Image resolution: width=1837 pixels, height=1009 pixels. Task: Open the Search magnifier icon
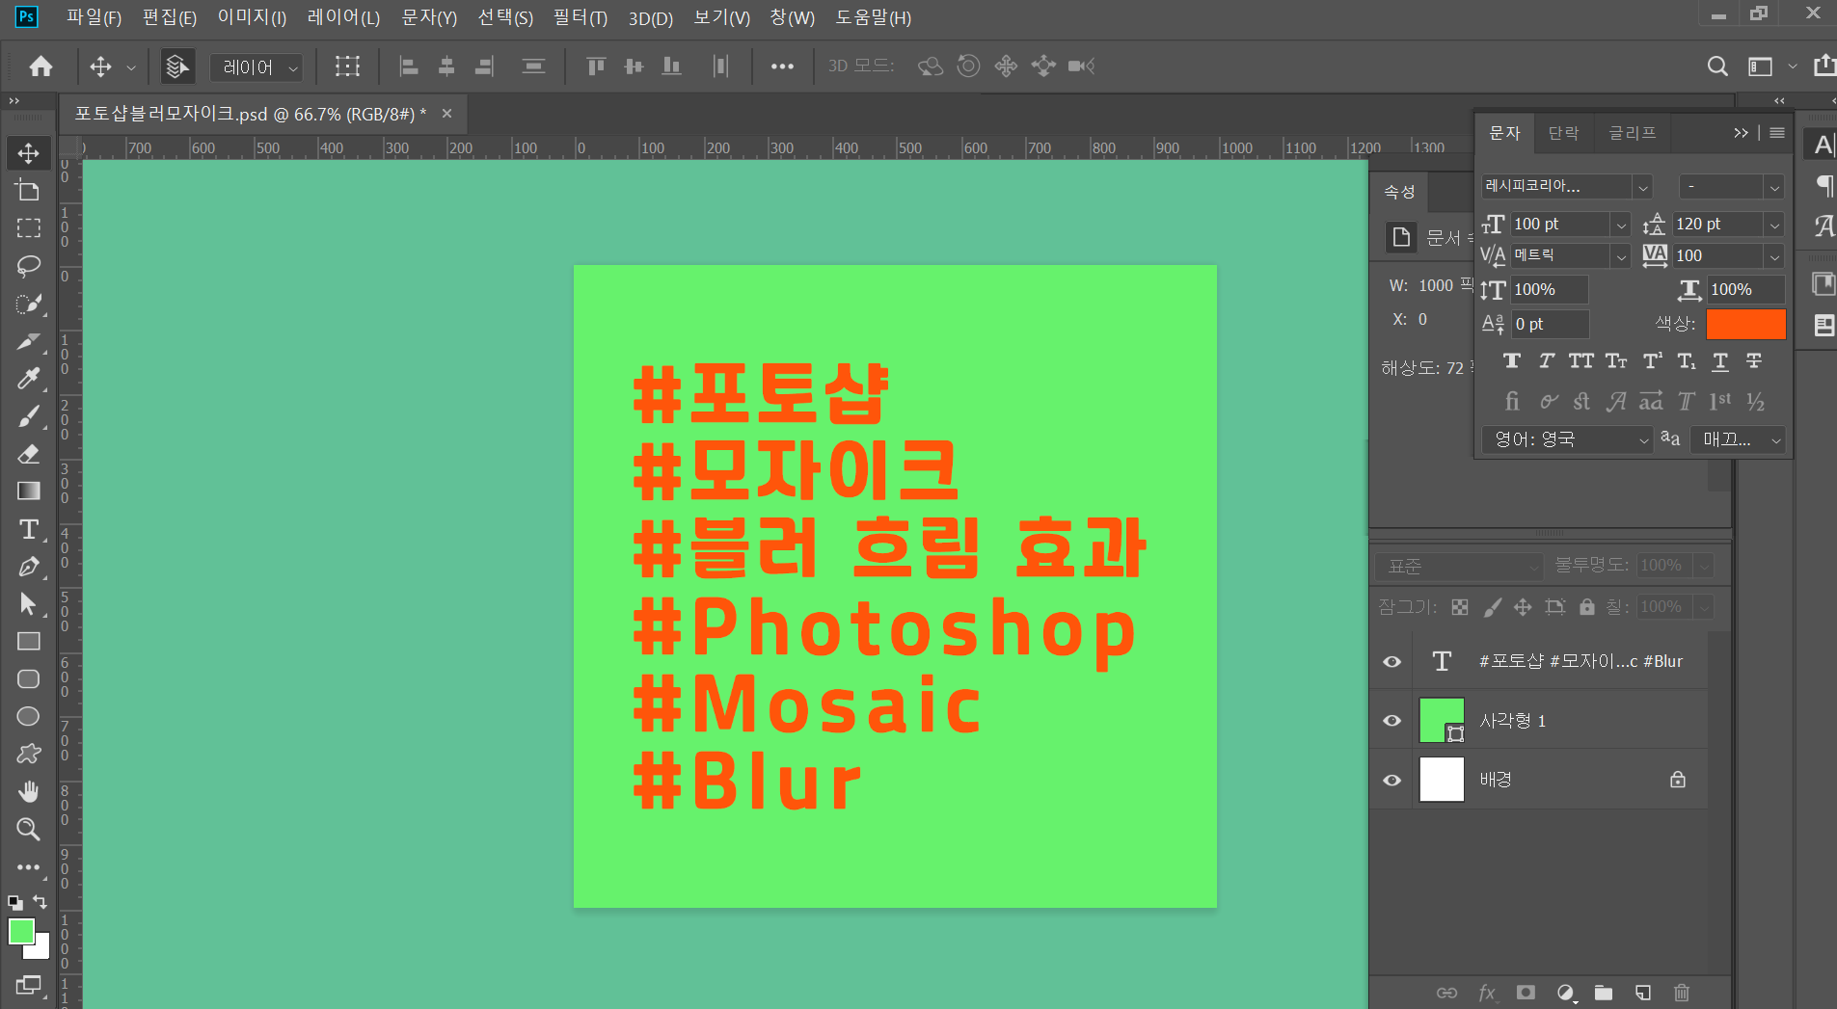coord(1716,66)
